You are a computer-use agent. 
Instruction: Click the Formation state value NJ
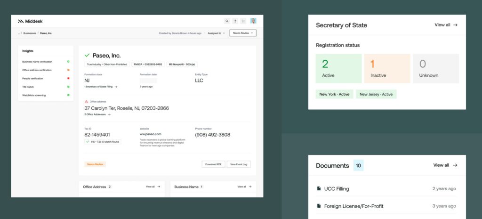[x=87, y=81]
